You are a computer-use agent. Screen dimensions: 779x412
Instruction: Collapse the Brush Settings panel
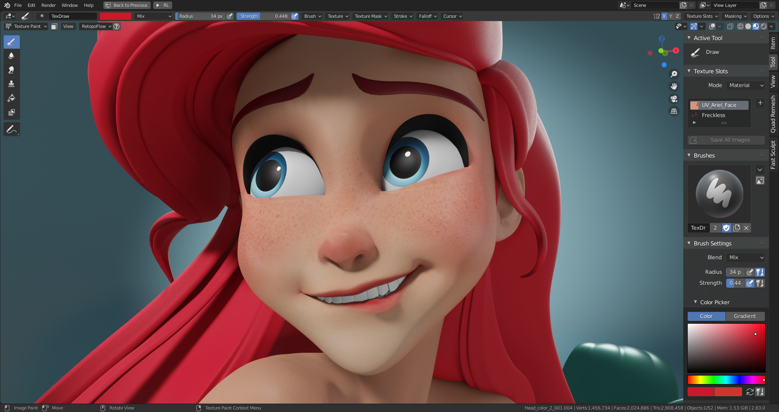pyautogui.click(x=689, y=243)
